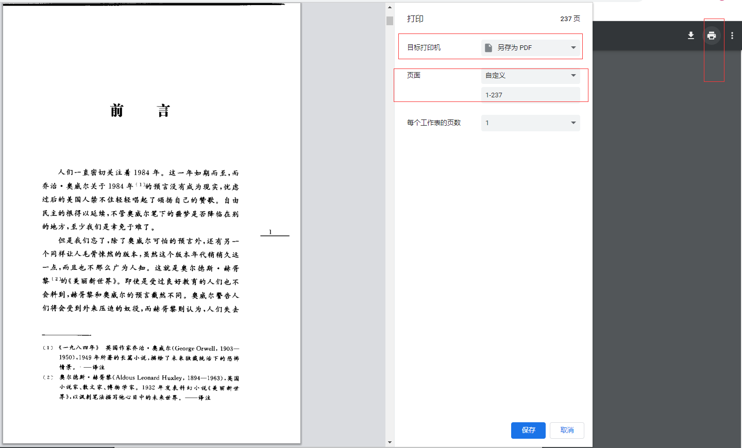
Task: Expand the 目标打印机 destination dropdown arrow
Action: pyautogui.click(x=573, y=47)
